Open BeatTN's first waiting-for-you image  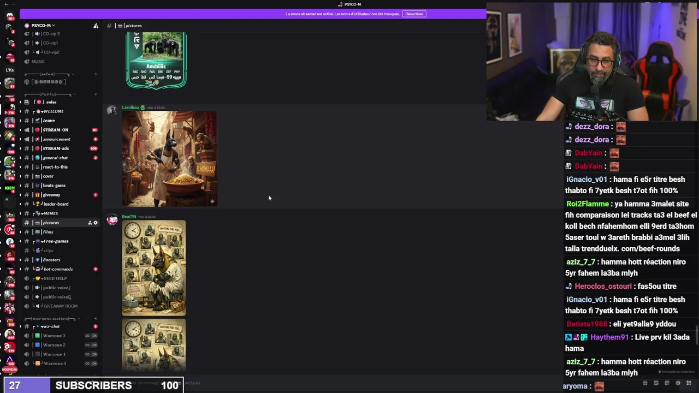[153, 268]
